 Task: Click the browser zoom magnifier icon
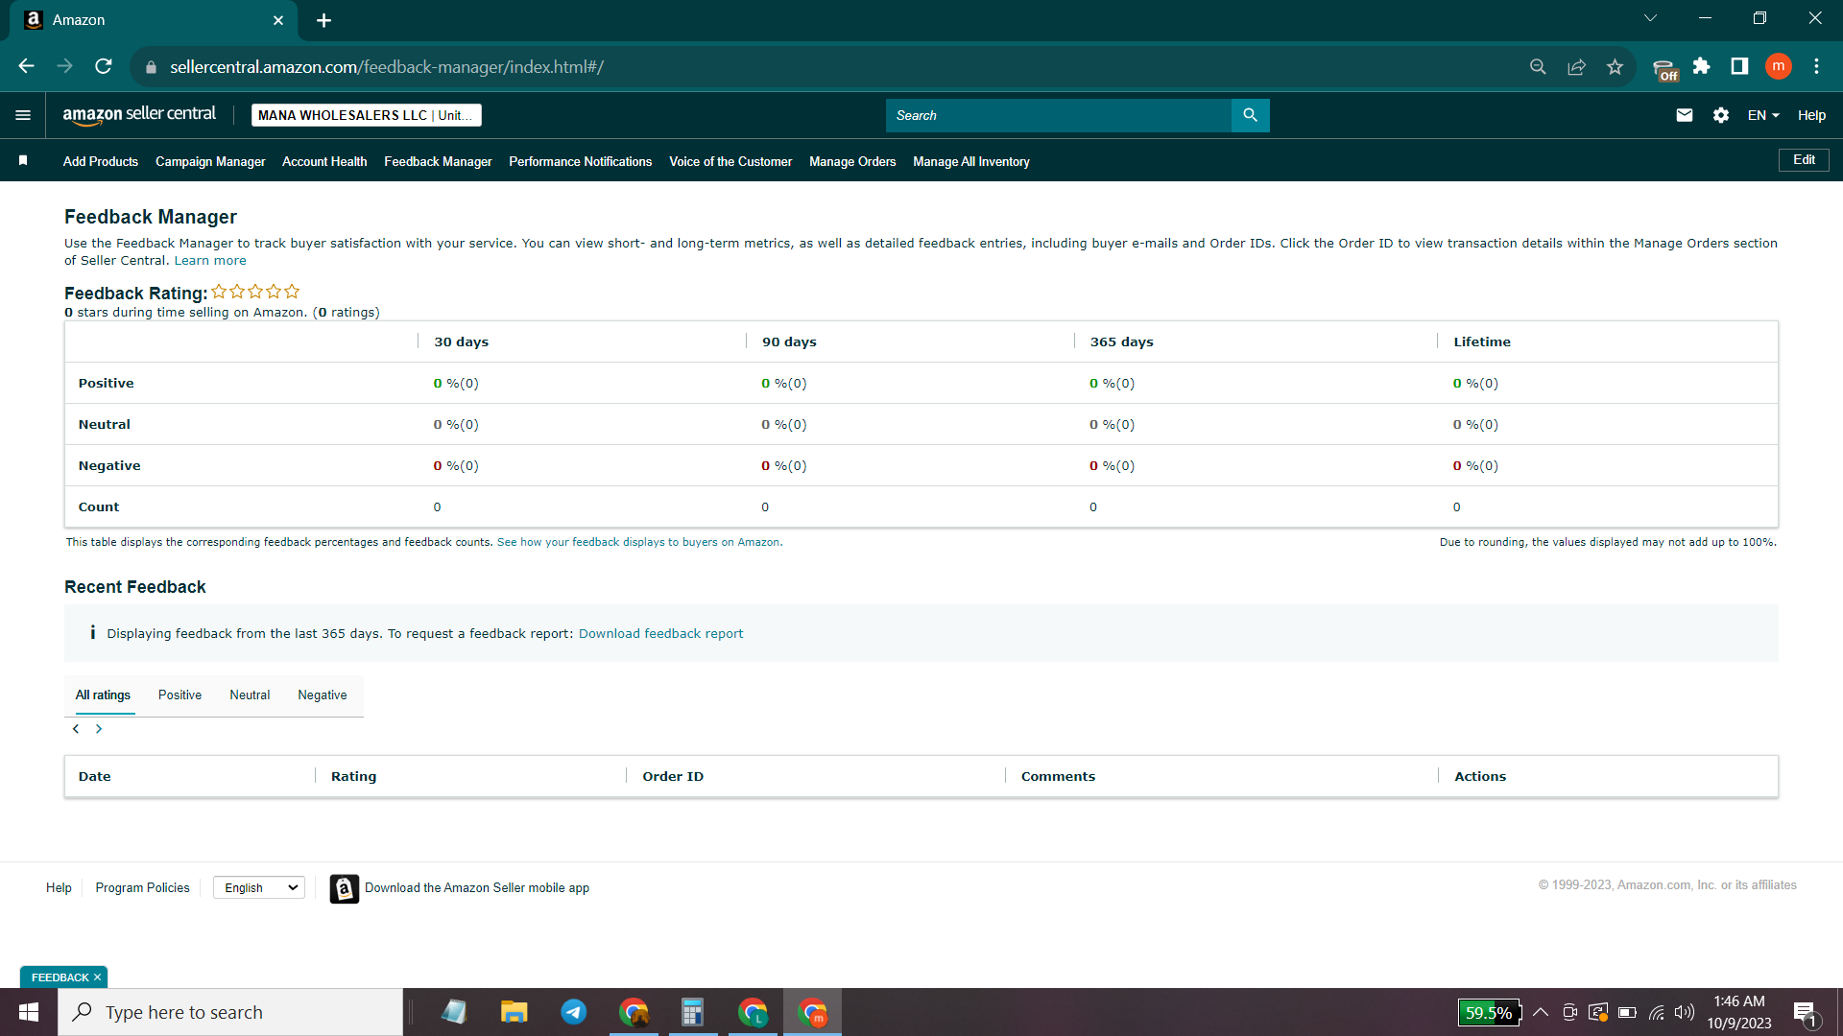pos(1538,66)
